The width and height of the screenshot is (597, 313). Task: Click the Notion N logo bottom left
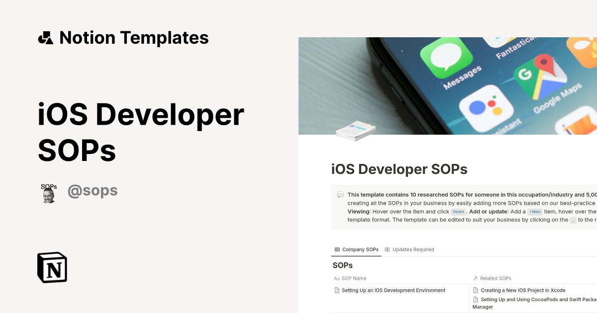[x=52, y=267]
